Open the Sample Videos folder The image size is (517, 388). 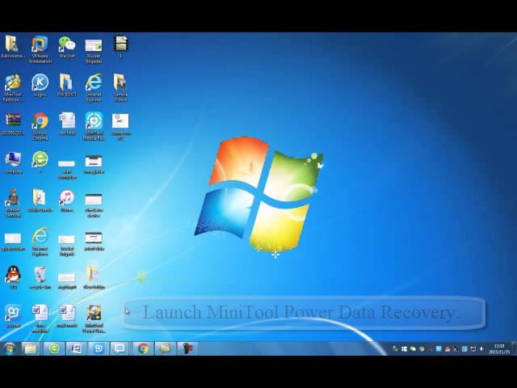coord(120,82)
